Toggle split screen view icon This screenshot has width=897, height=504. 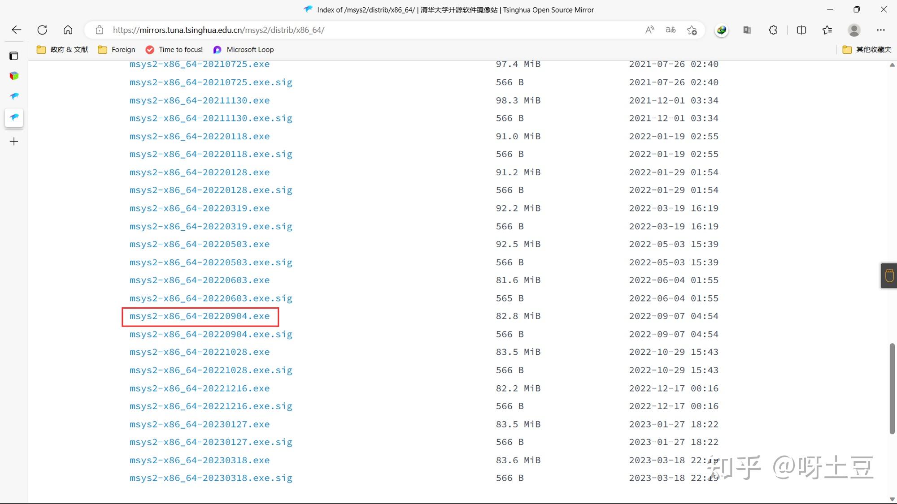(801, 30)
